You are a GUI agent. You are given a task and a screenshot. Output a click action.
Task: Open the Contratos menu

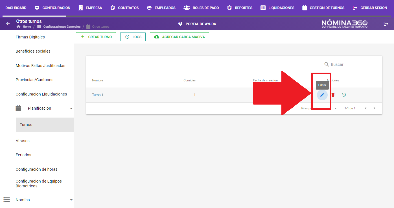124,8
